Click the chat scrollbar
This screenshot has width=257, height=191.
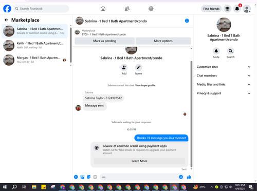pyautogui.click(x=191, y=114)
